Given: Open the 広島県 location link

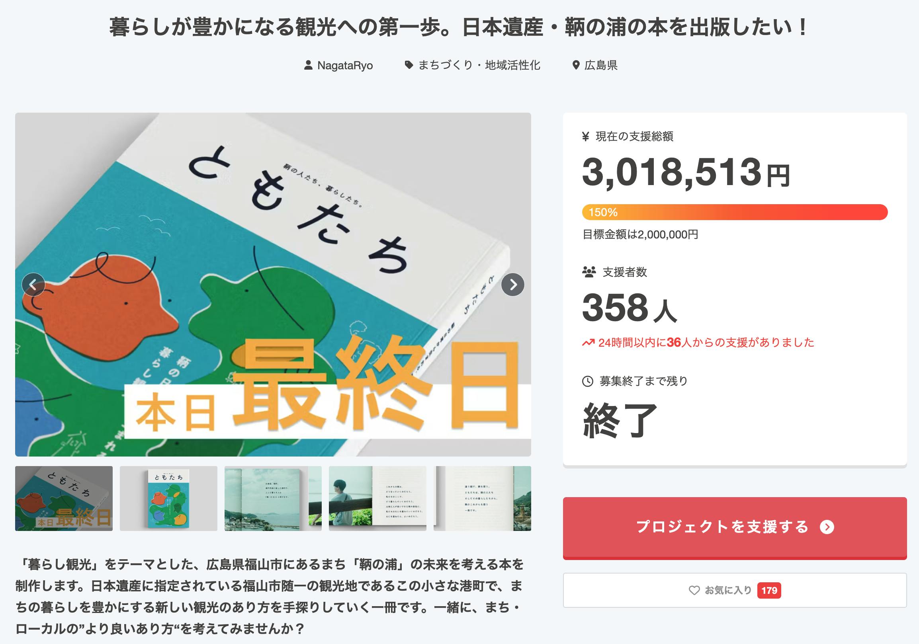Looking at the screenshot, I should [600, 65].
